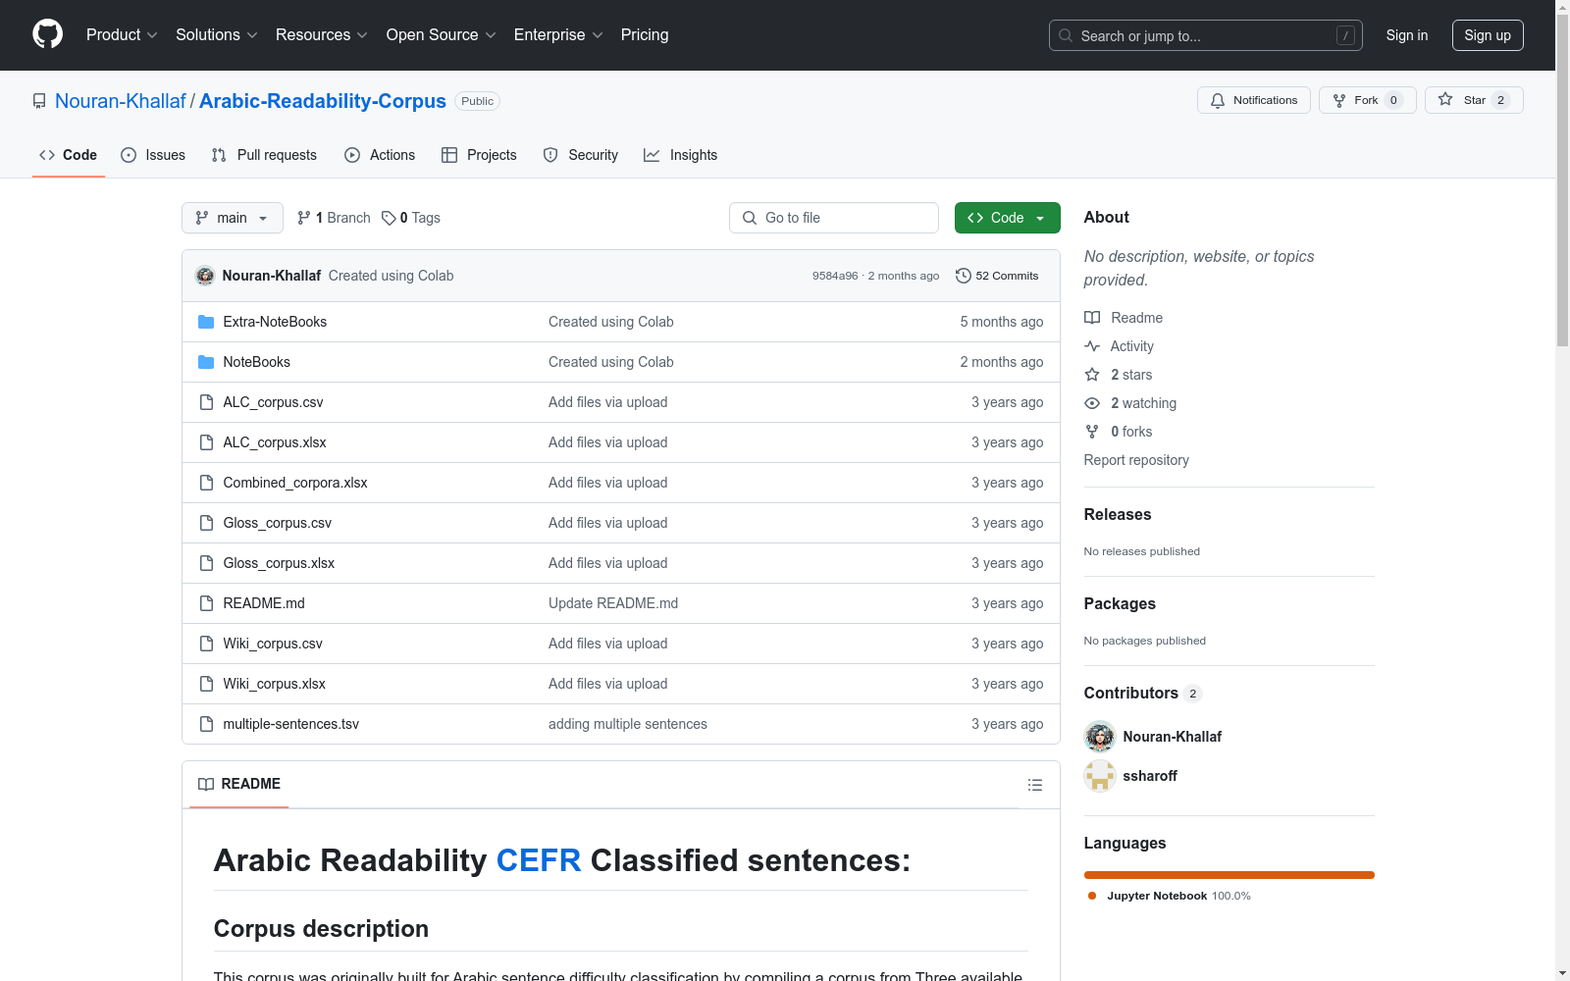Click the Go to file search field
This screenshot has height=981, width=1570.
834,218
